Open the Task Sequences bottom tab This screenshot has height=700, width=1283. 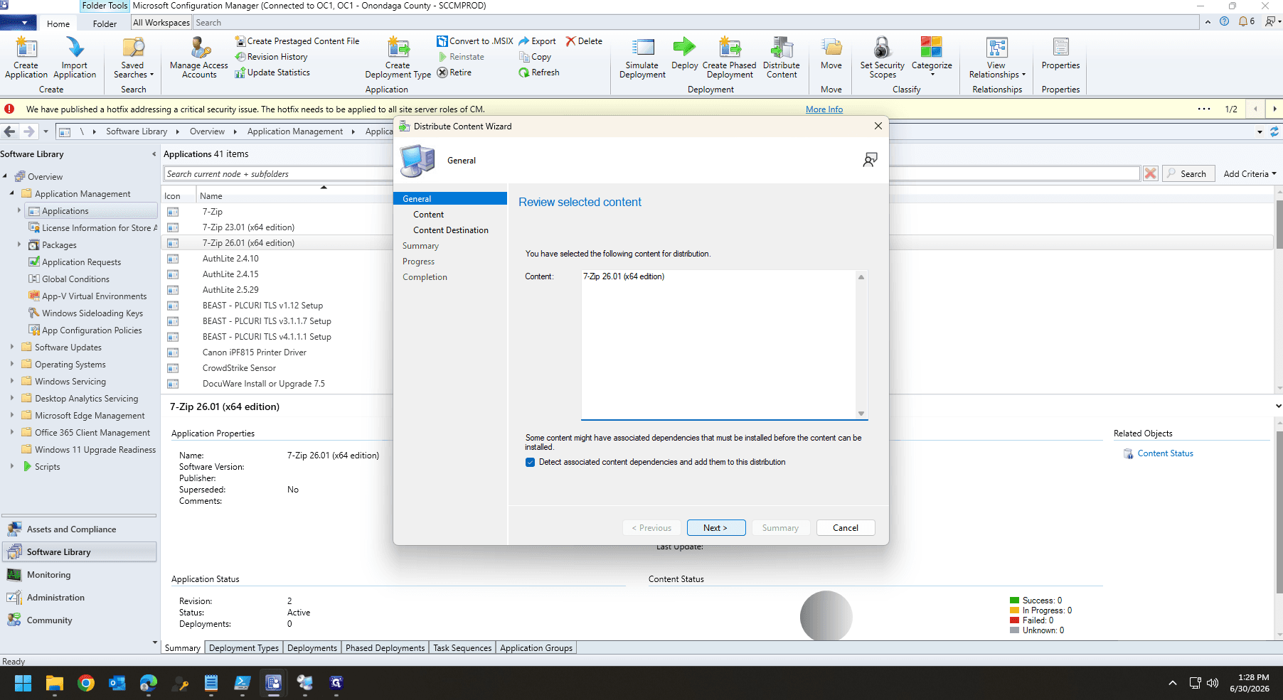point(462,647)
